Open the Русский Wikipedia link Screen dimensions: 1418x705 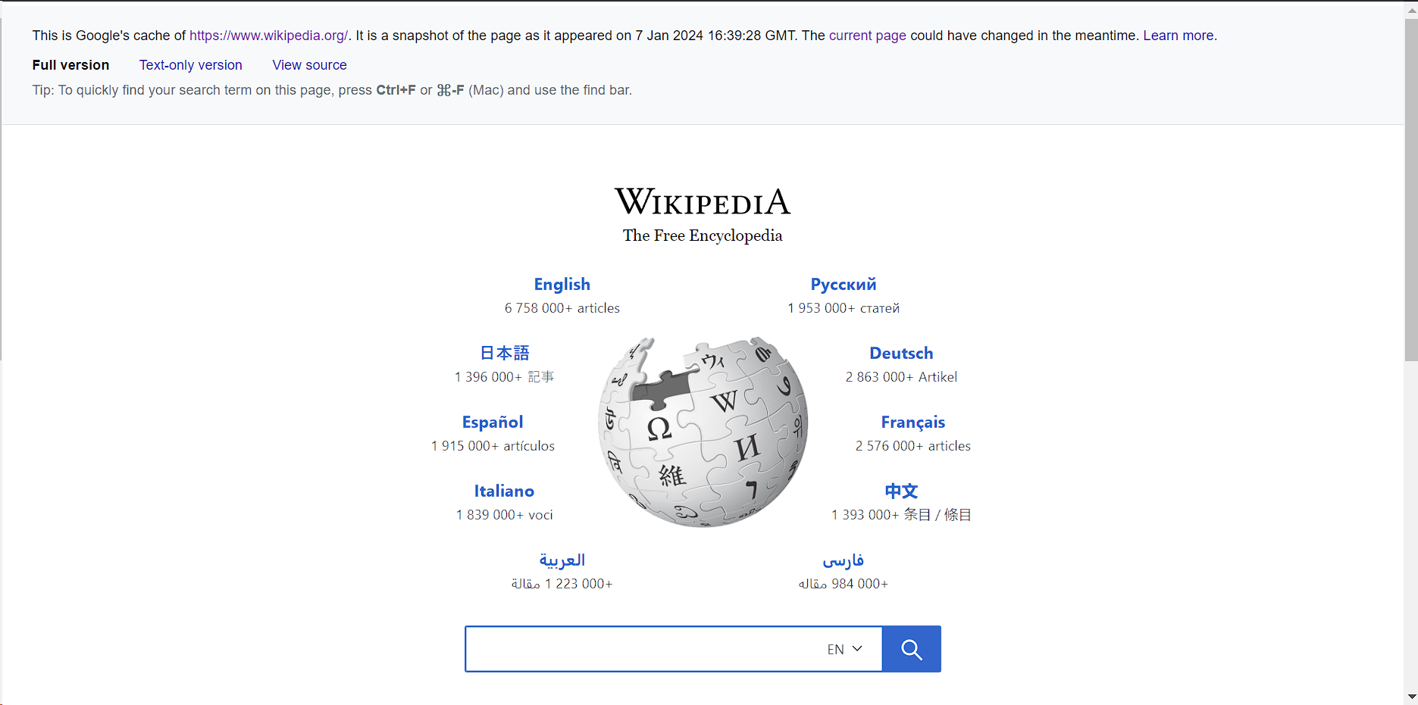click(843, 284)
